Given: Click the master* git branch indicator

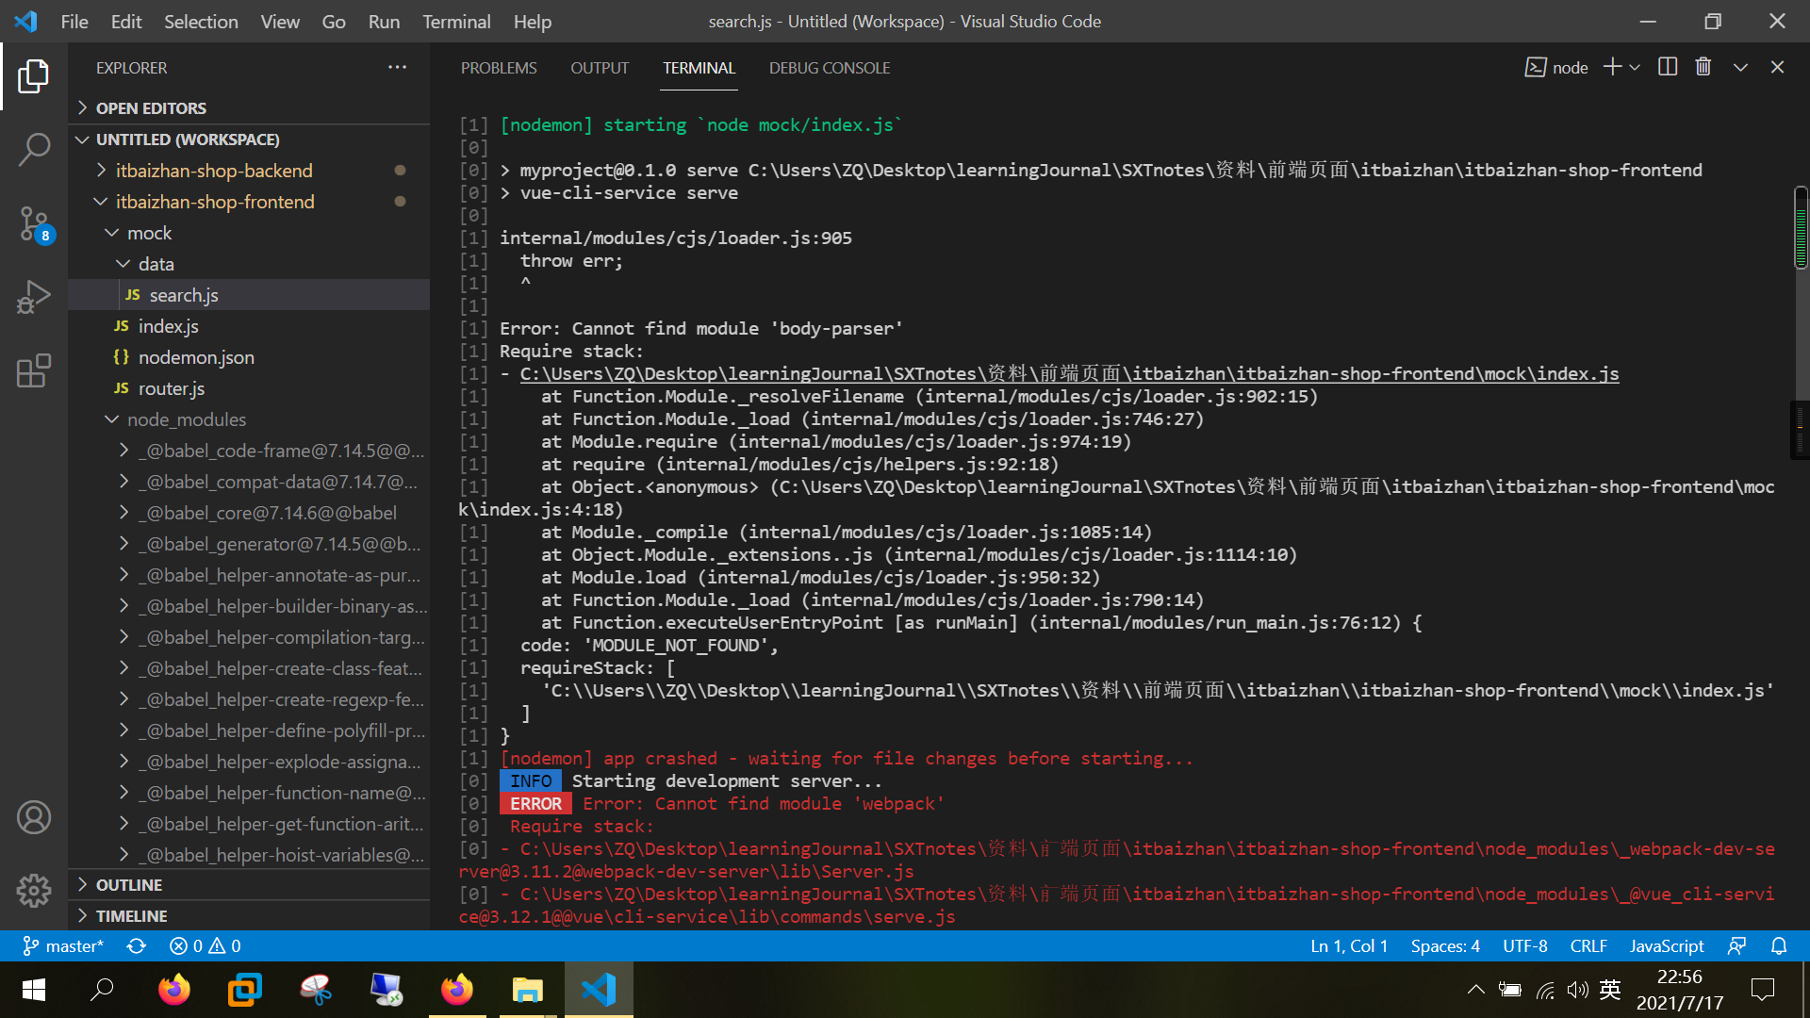Looking at the screenshot, I should coord(62,945).
